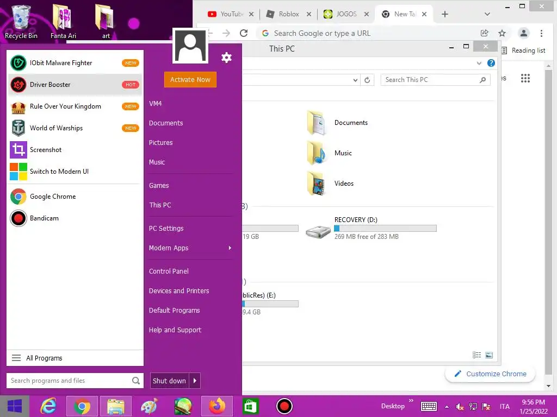557x417 pixels.
Task: Open start menu settings gear icon
Action: 226,58
